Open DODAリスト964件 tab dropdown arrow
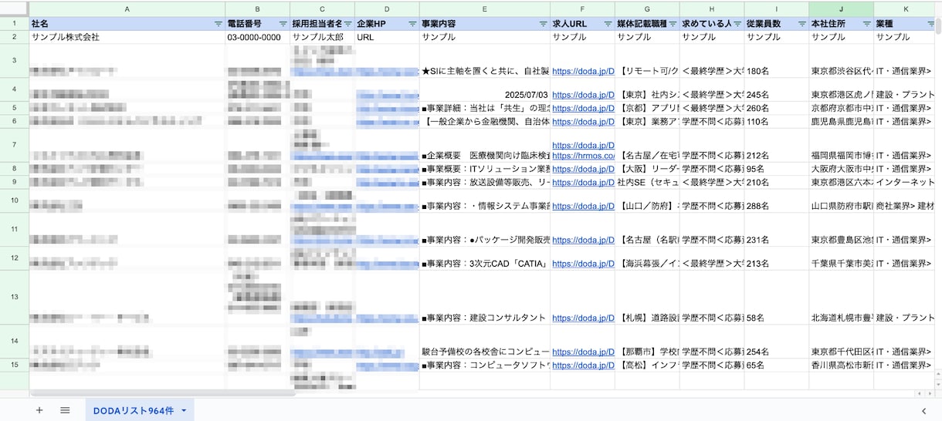 click(x=184, y=410)
